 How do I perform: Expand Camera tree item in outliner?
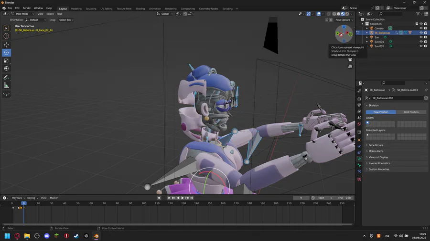[x=367, y=28]
